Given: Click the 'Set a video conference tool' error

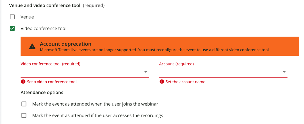Looking at the screenshot, I should pyautogui.click(x=52, y=82).
